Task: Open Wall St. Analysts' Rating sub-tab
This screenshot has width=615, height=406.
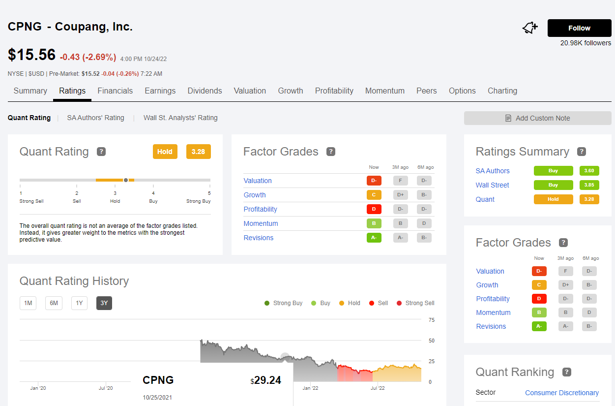Action: pos(180,118)
